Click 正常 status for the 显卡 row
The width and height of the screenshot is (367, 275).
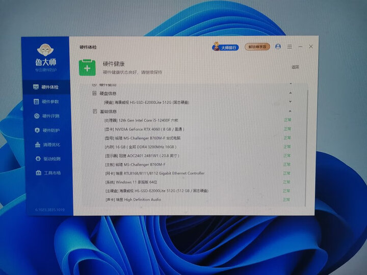(287, 129)
